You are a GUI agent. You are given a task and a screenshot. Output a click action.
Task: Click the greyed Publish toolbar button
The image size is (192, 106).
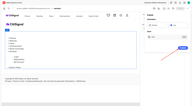(x=180, y=8)
